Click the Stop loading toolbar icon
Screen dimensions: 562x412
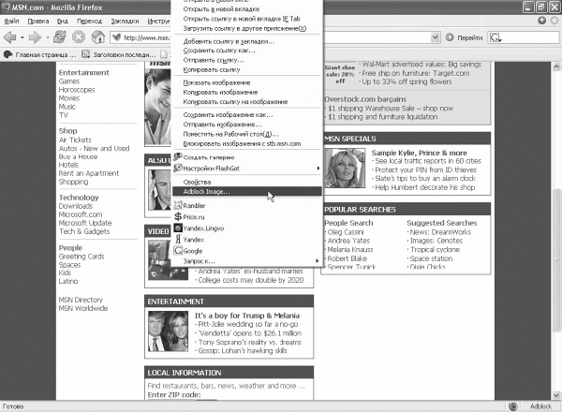tap(78, 37)
